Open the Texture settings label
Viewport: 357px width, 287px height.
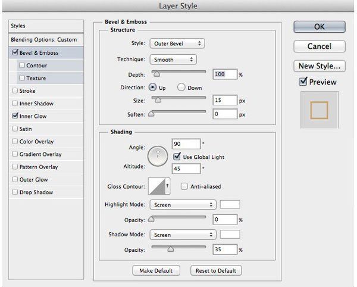[x=36, y=78]
